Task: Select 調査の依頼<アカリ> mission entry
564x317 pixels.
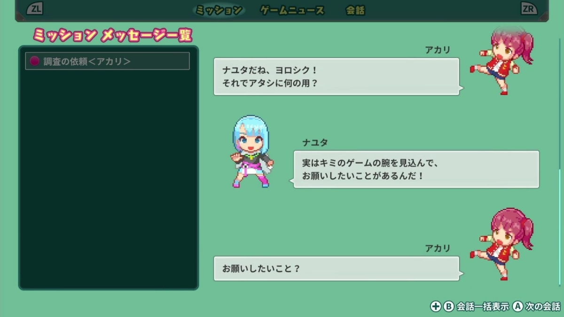Action: [107, 61]
